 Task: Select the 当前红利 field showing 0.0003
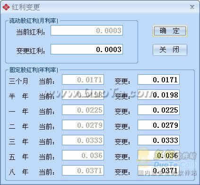point(87,30)
